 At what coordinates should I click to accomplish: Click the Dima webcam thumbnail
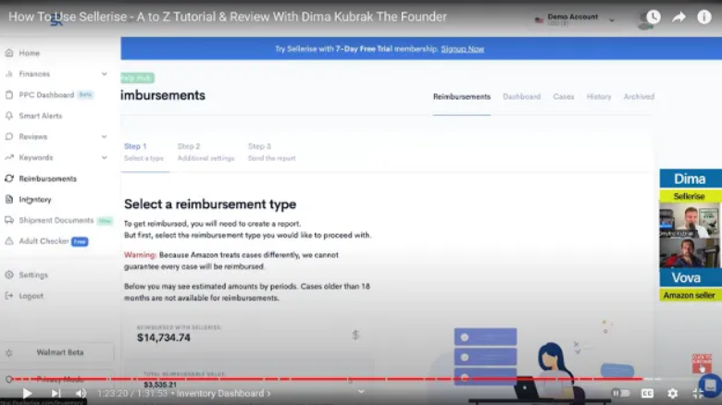(690, 220)
